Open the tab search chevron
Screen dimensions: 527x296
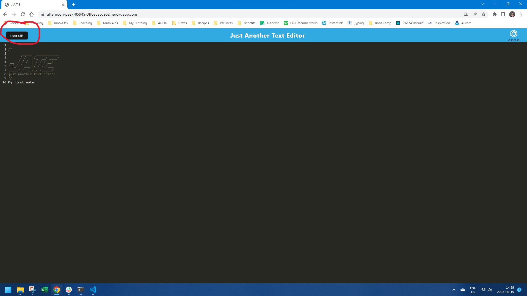pyautogui.click(x=483, y=4)
